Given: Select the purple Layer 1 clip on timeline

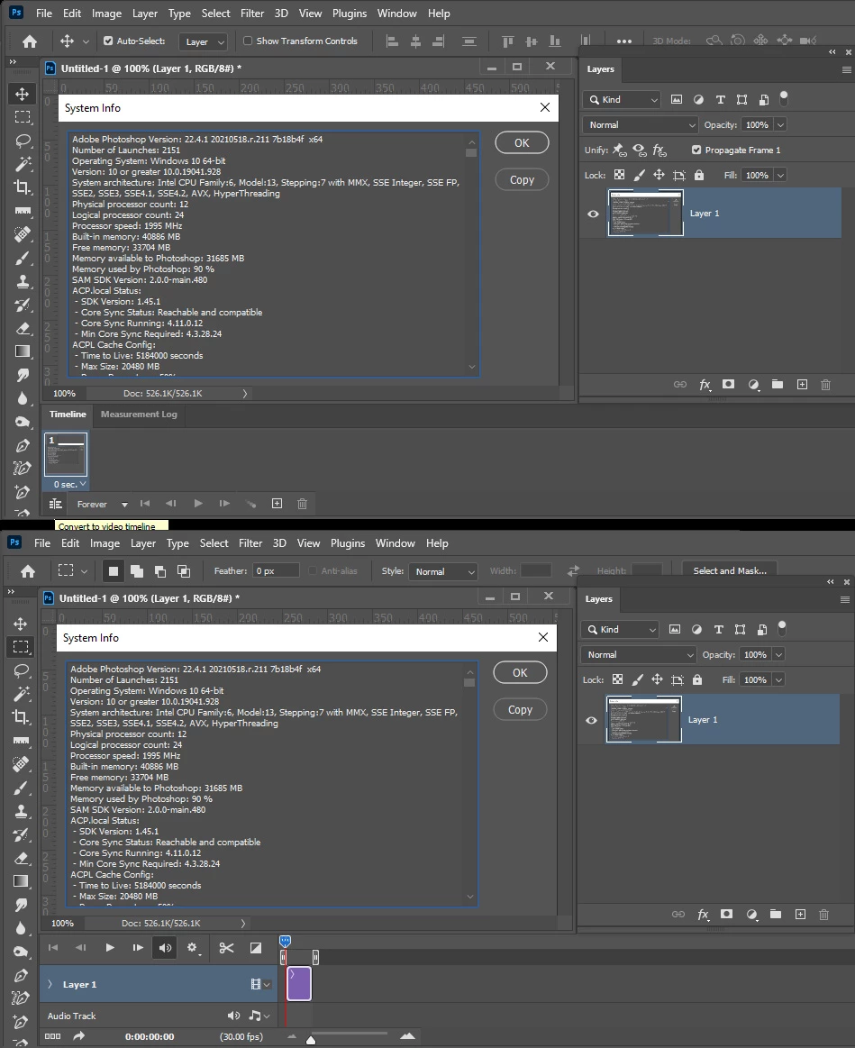Looking at the screenshot, I should [x=299, y=984].
